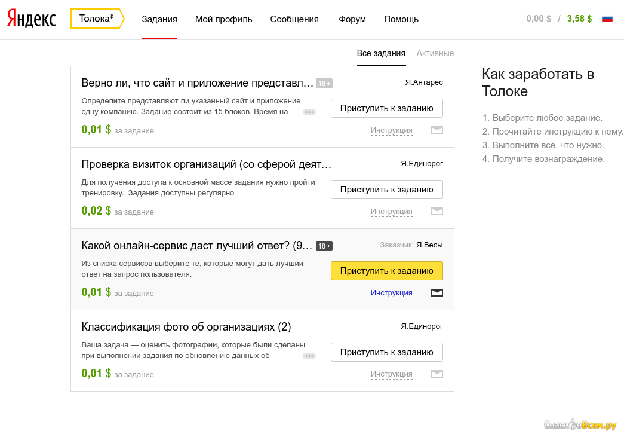Click the 18+ badge on 'Какой онлайн-сервис' task
The image size is (624, 437).
(x=324, y=246)
